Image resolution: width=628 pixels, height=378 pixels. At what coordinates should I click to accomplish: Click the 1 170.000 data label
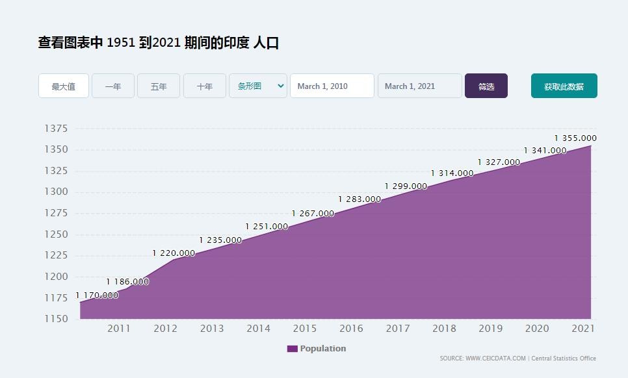(x=98, y=296)
